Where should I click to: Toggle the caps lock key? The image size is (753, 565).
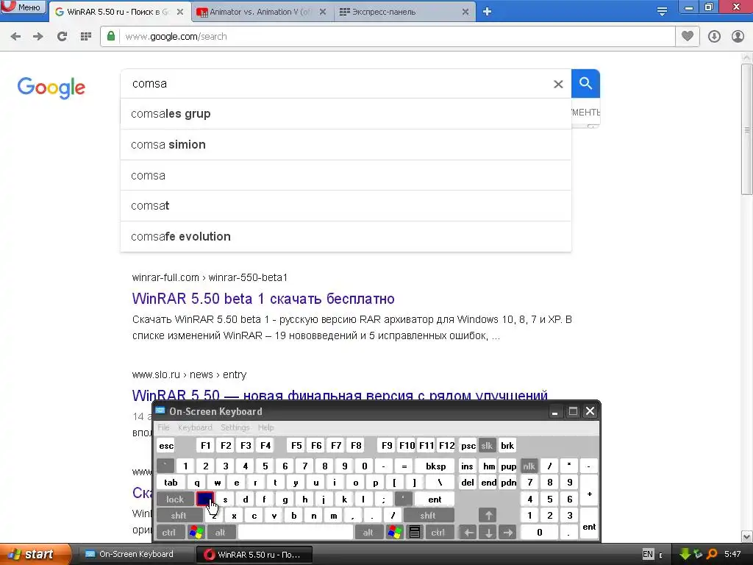(x=175, y=500)
